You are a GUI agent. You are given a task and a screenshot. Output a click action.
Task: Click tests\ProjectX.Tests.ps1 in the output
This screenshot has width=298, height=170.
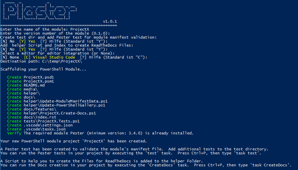(x=52, y=121)
